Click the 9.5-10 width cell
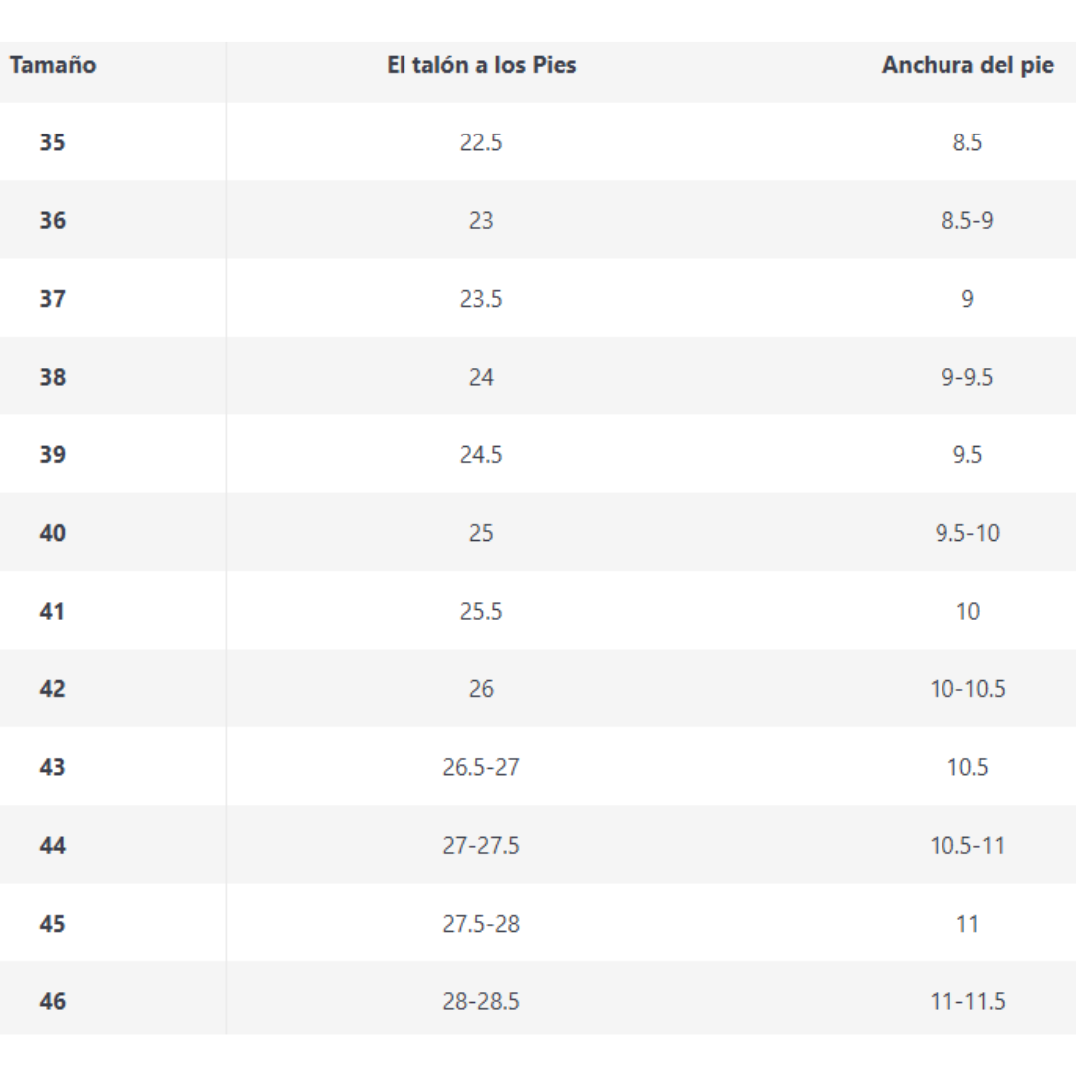Image resolution: width=1076 pixels, height=1076 pixels. [967, 533]
